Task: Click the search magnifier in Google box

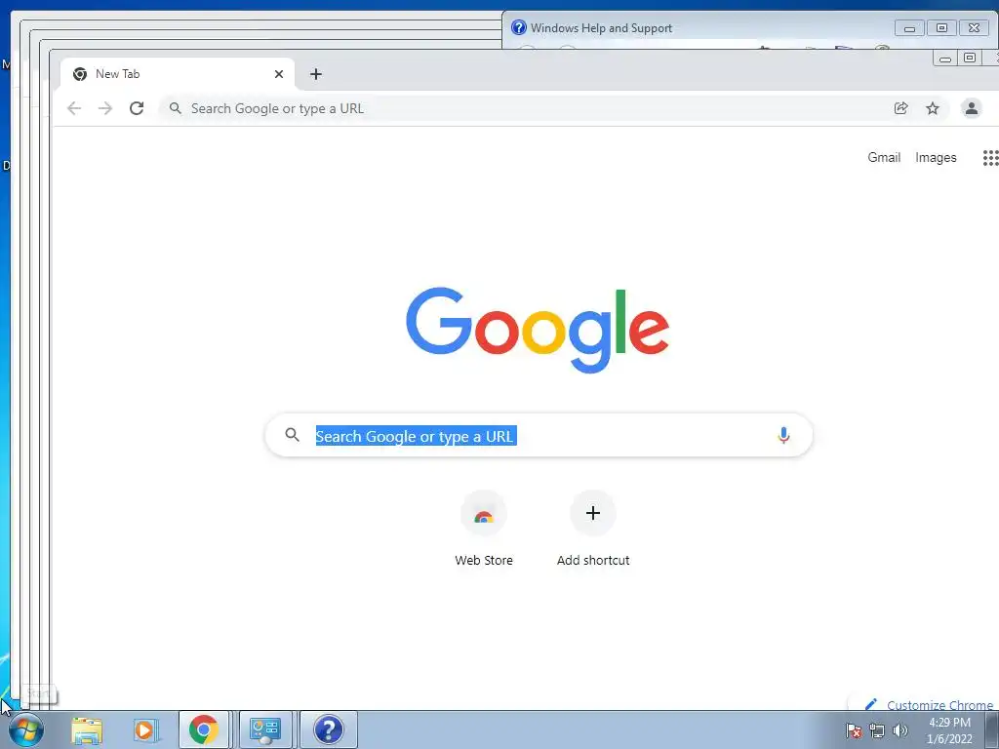Action: coord(292,435)
